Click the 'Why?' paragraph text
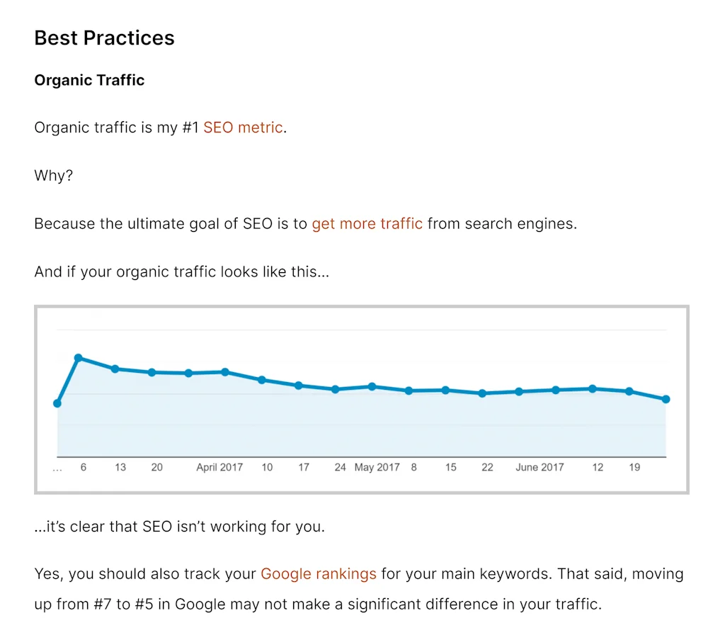This screenshot has height=640, width=725. pos(53,176)
